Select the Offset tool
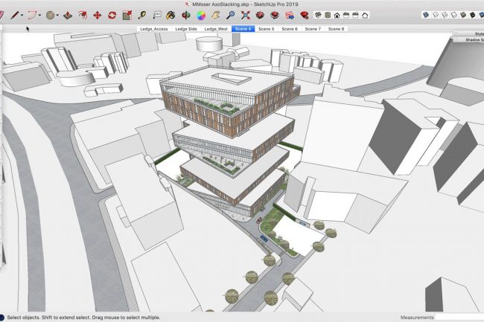The width and height of the screenshot is (484, 322). coord(82,15)
